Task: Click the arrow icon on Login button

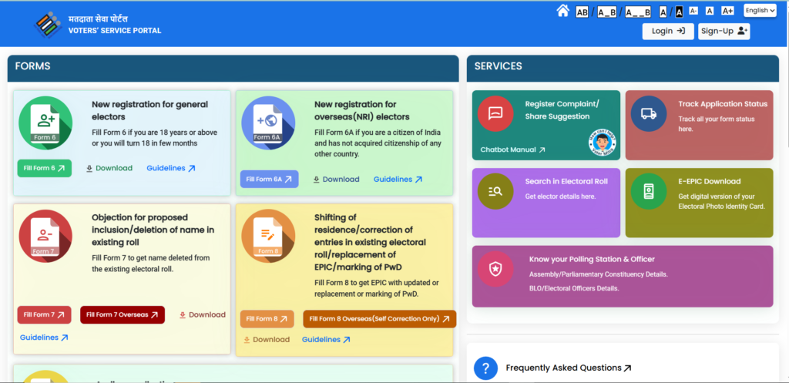Action: click(x=681, y=31)
